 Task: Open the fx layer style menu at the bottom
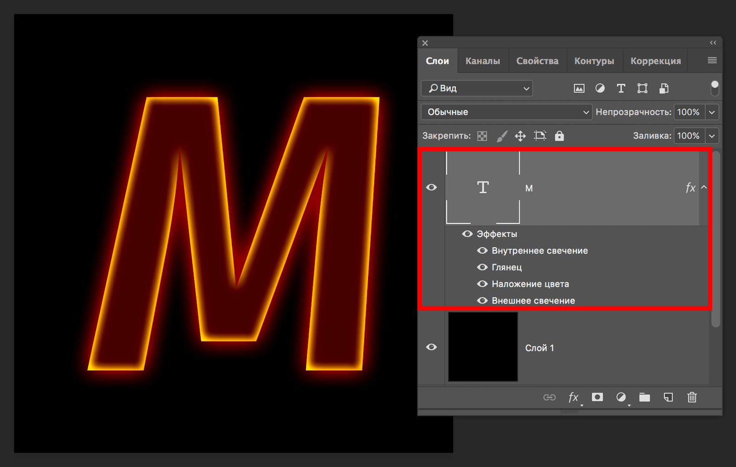pos(573,397)
